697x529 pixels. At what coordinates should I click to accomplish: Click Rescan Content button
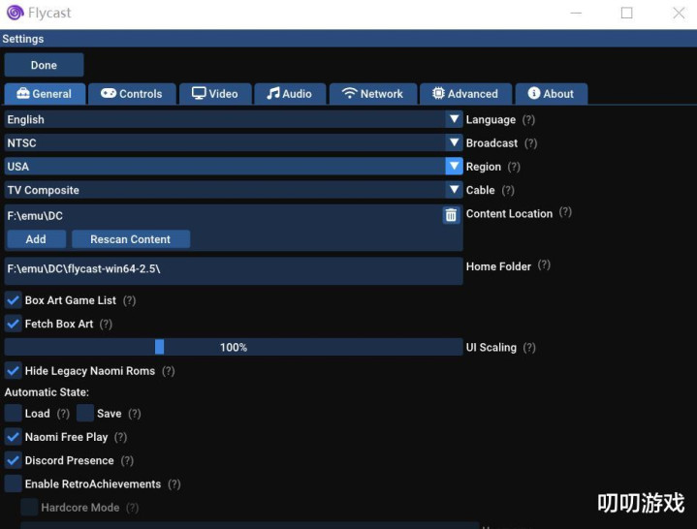point(131,239)
